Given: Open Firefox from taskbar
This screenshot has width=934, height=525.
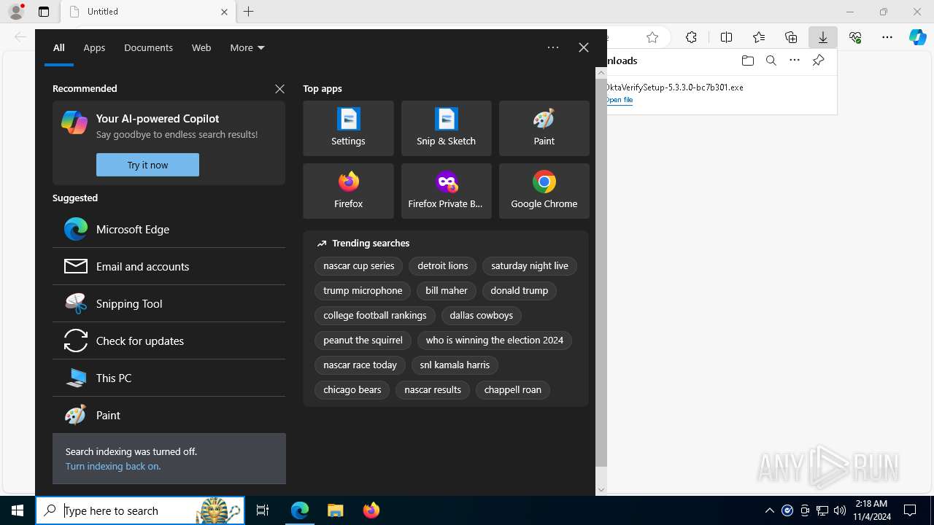Looking at the screenshot, I should pyautogui.click(x=371, y=510).
